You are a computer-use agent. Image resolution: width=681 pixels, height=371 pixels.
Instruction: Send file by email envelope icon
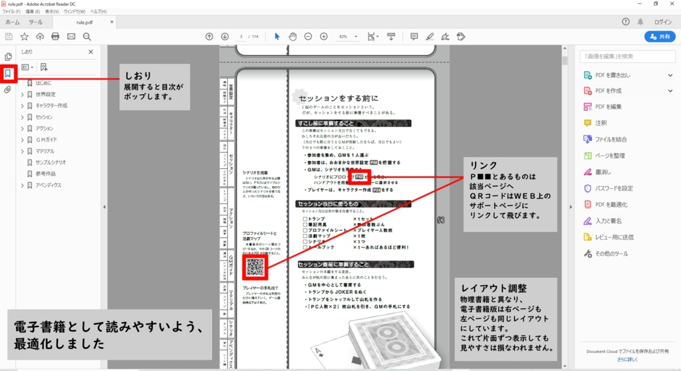tap(71, 37)
